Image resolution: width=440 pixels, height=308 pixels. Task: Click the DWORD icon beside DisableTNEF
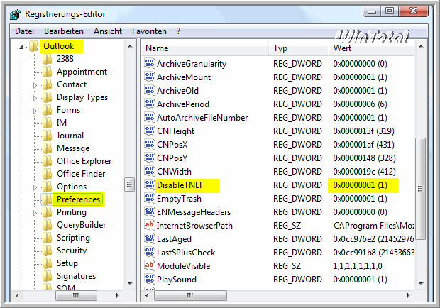pyautogui.click(x=150, y=185)
